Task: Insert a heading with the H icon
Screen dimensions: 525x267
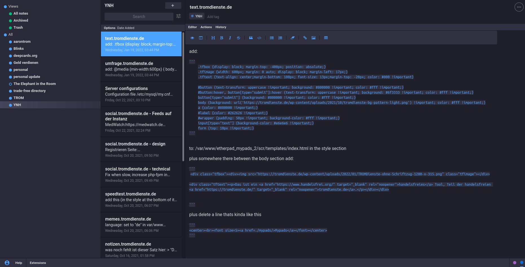Action: 213,38
